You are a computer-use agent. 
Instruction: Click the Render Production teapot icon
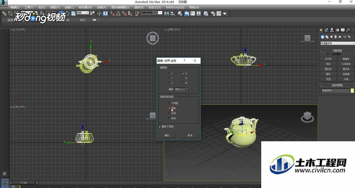(x=225, y=13)
